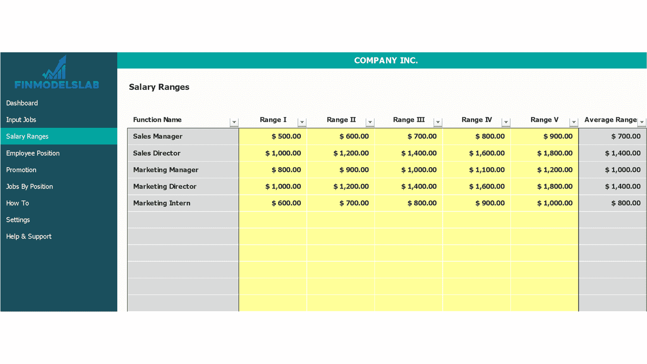Click Marketing Manager Range III $1,000.00 cell
Viewport: 647px width, 364px height.
[409, 169]
